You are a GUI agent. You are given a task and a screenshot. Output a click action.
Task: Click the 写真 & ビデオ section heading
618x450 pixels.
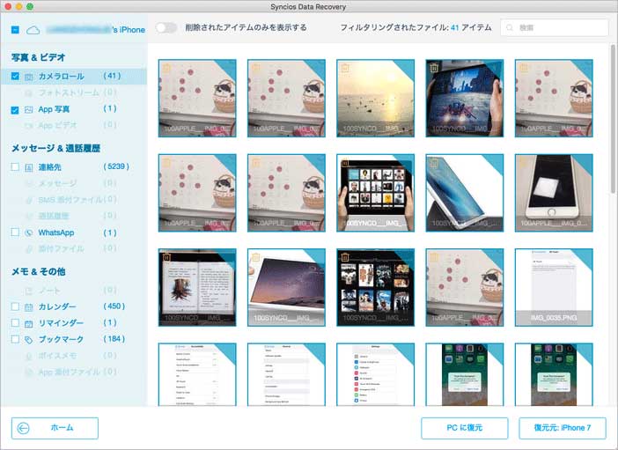tap(38, 57)
